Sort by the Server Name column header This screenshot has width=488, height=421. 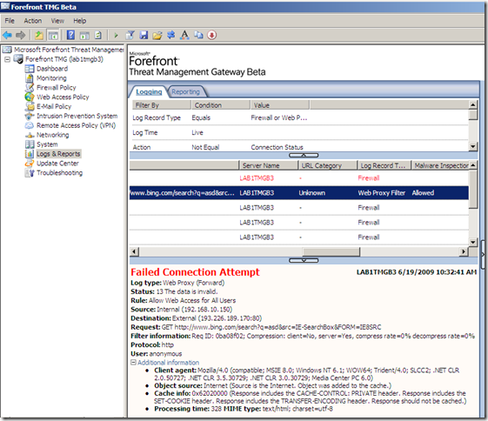(x=268, y=165)
